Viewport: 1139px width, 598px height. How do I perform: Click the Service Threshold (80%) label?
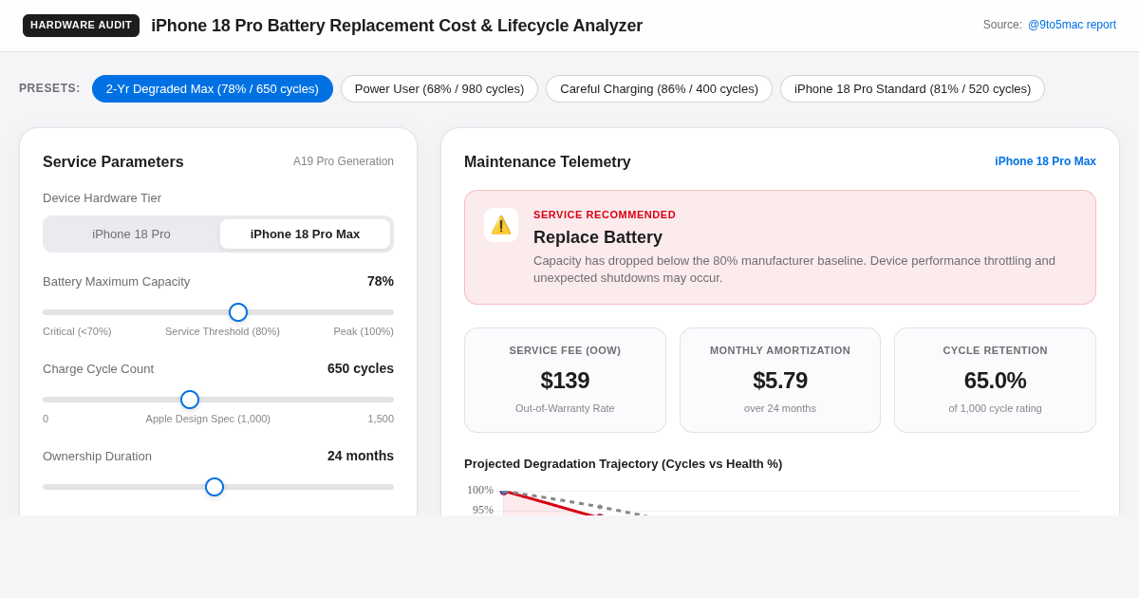tap(222, 331)
